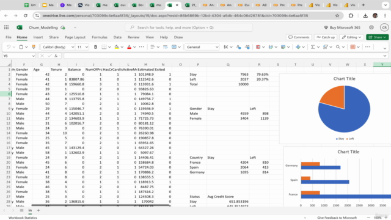Apply the yellow fill color swatch
Screen dimensions: 391x220
117,47
